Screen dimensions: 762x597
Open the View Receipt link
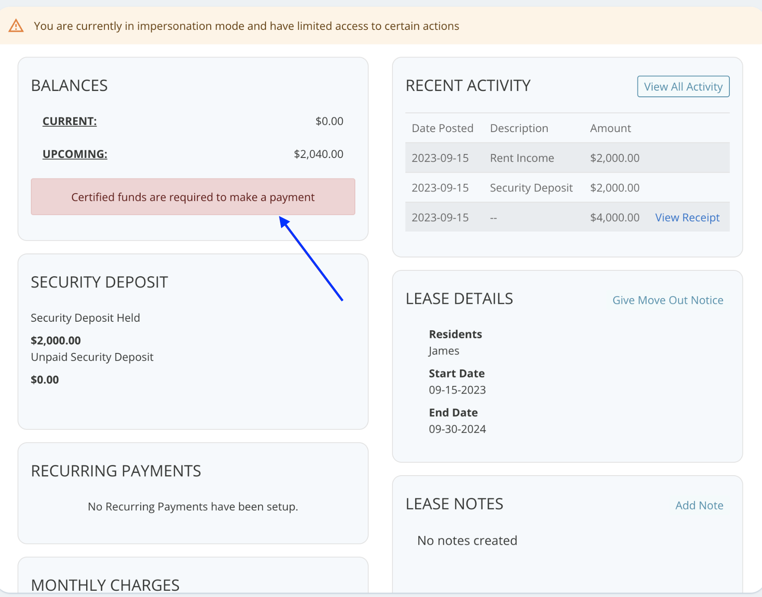click(687, 218)
